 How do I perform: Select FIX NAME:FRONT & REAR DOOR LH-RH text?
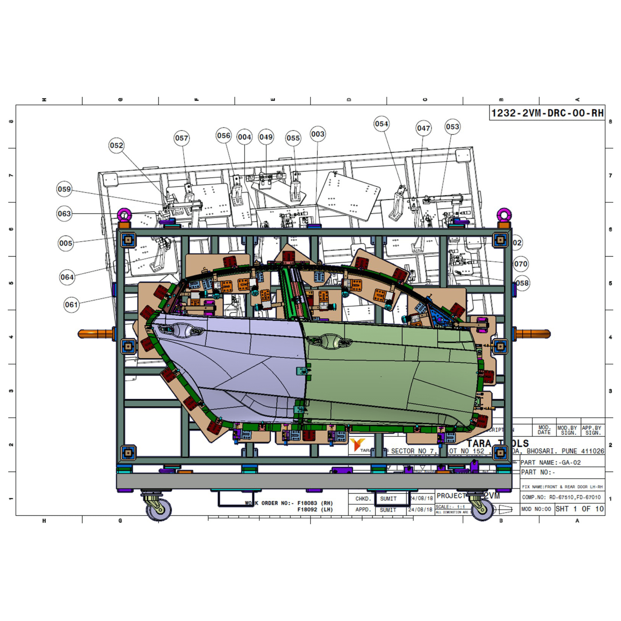562,487
